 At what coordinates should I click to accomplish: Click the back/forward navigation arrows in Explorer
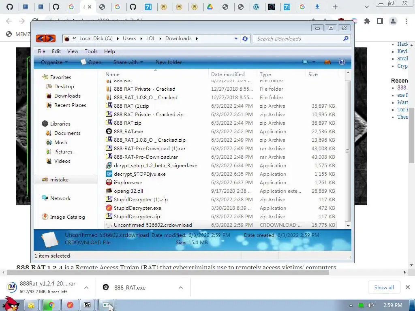pyautogui.click(x=46, y=38)
